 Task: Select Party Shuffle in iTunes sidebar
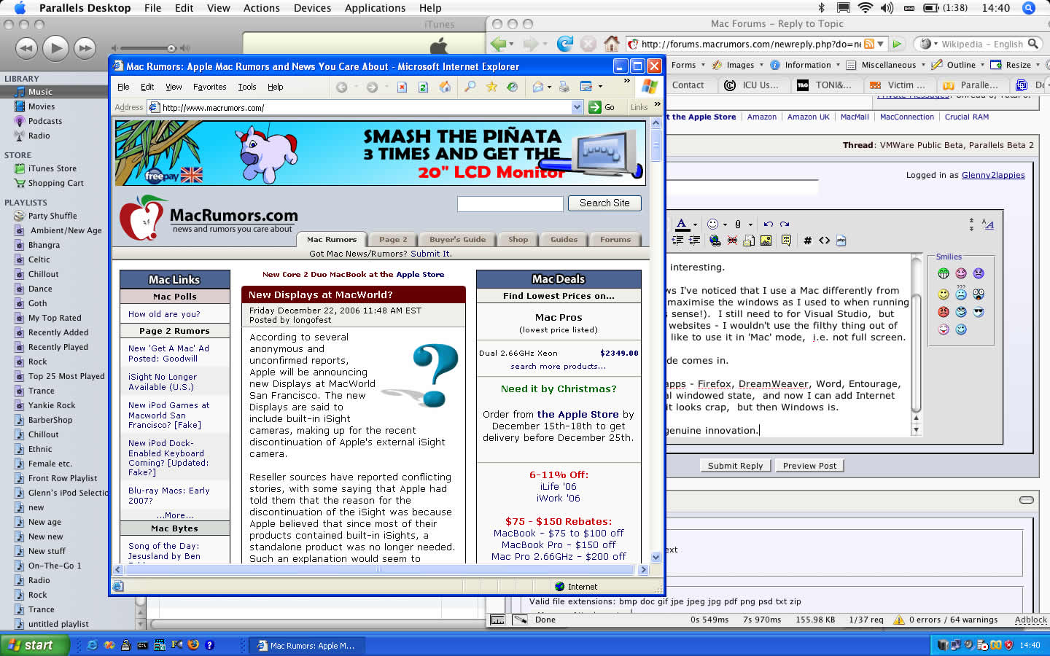(x=52, y=216)
